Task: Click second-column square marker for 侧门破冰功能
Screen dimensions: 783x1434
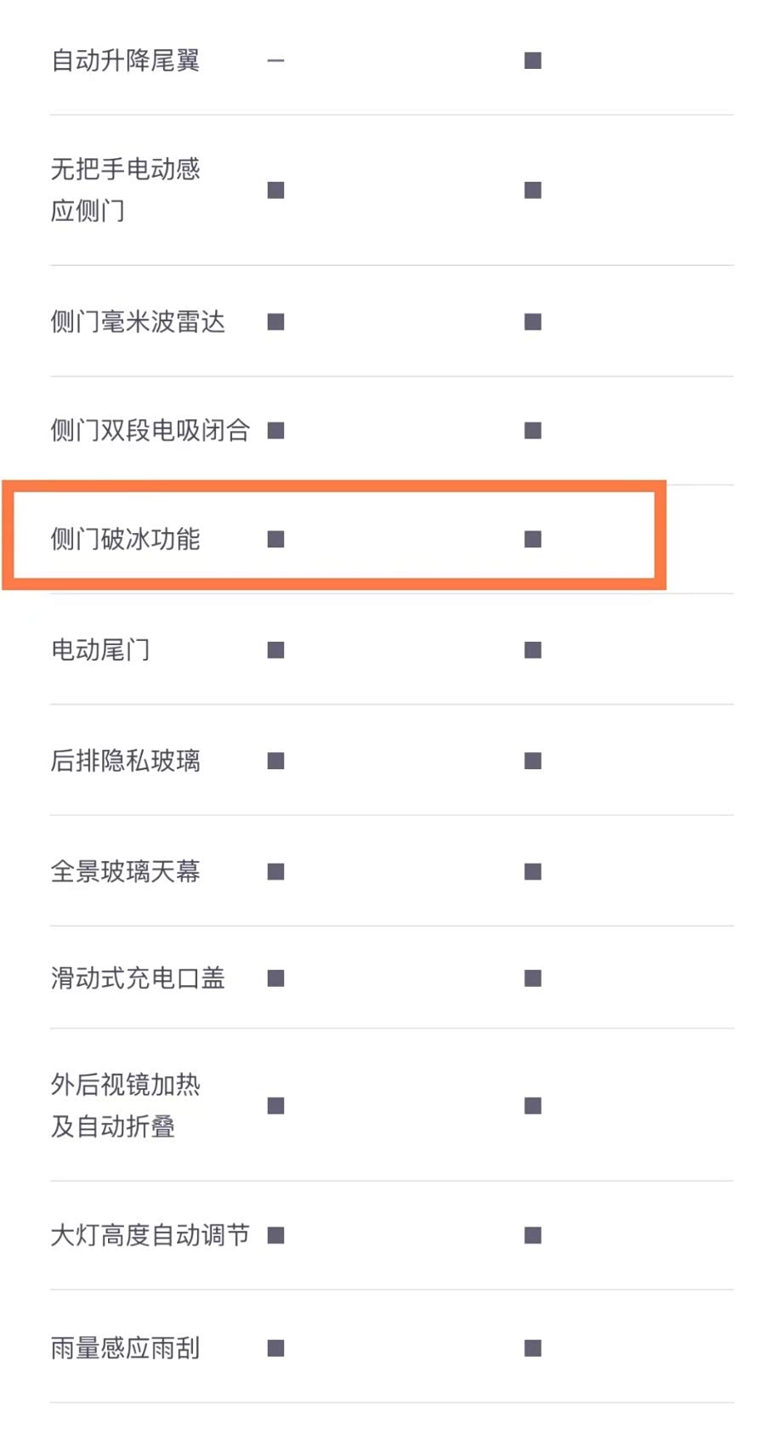Action: click(x=533, y=540)
